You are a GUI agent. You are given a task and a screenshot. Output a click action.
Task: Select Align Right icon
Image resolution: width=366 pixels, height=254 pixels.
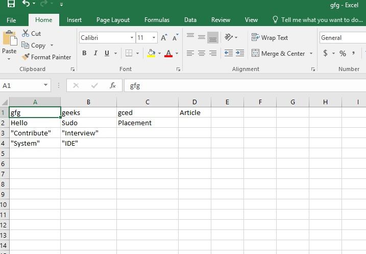click(x=213, y=53)
